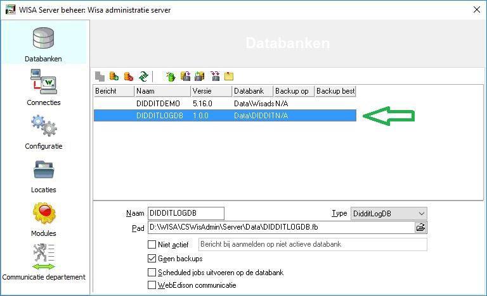Image resolution: width=487 pixels, height=296 pixels.
Task: Open the Modules section
Action: (44, 219)
